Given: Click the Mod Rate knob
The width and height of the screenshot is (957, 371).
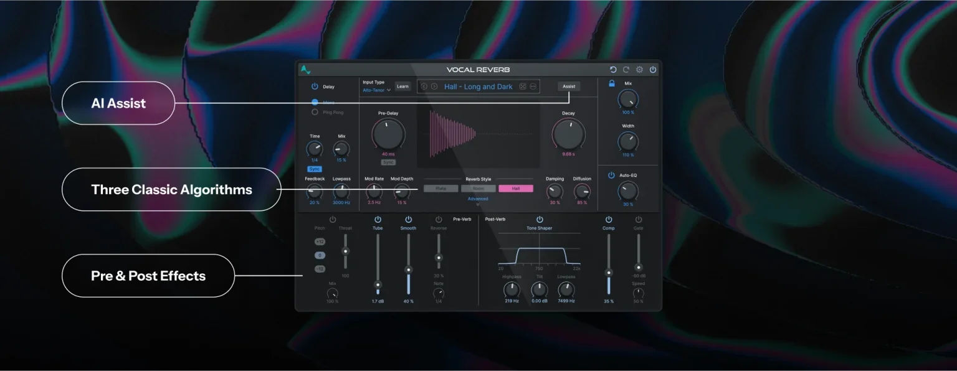Looking at the screenshot, I should [x=374, y=192].
